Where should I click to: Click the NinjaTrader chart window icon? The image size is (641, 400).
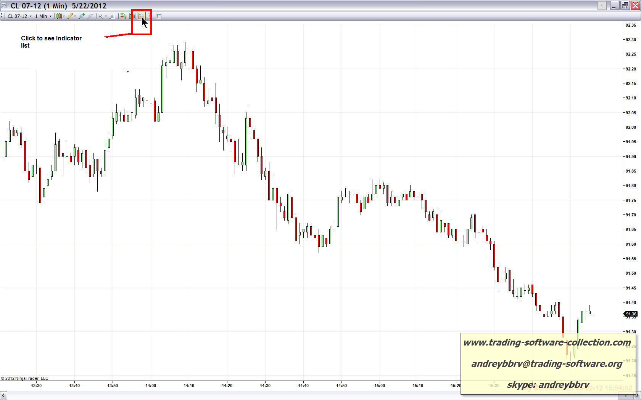click(4, 5)
